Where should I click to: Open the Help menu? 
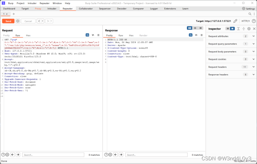tap(68, 3)
